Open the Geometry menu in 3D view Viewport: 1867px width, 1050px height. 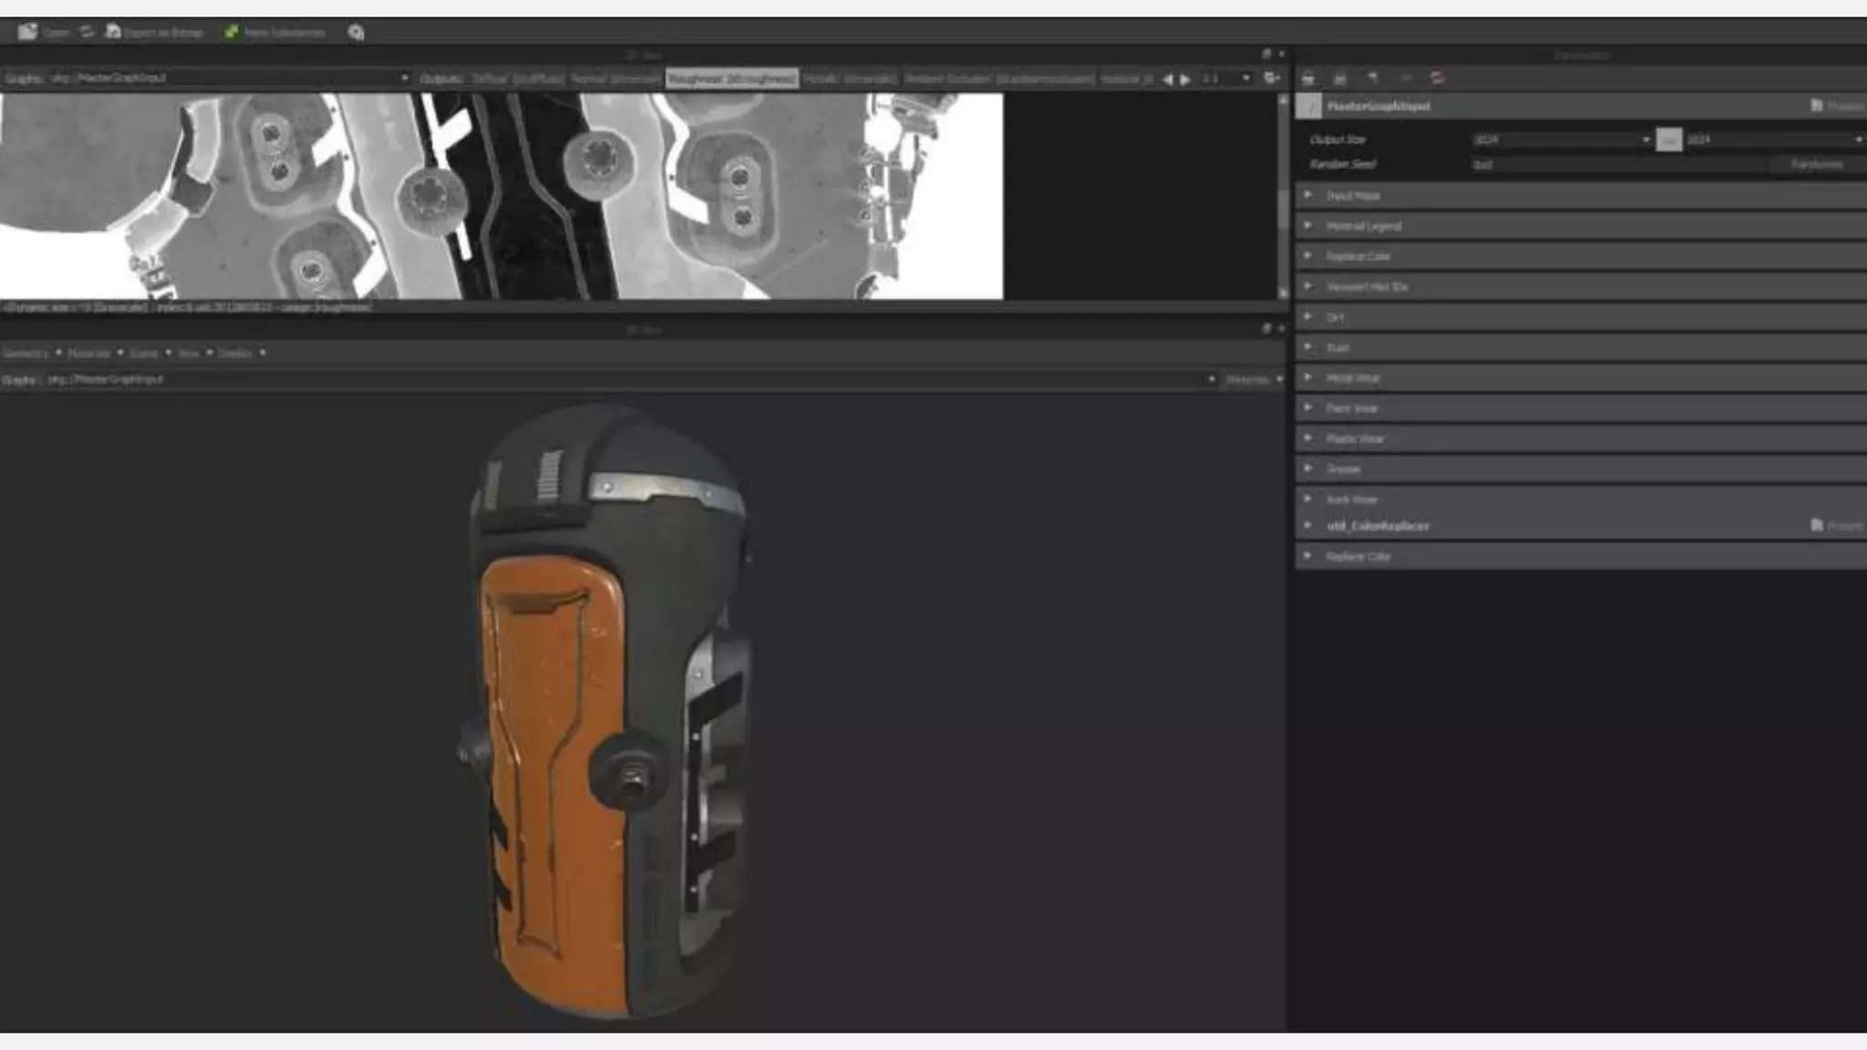coord(26,353)
